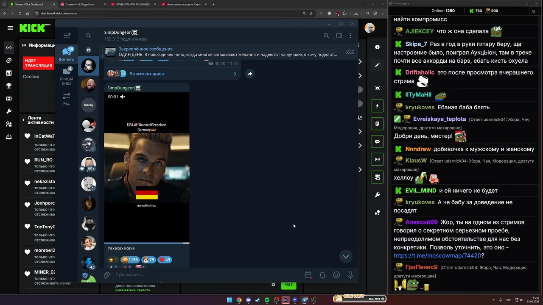The image size is (543, 305).
Task: Open Kick profile avatar menu
Action: (370, 28)
